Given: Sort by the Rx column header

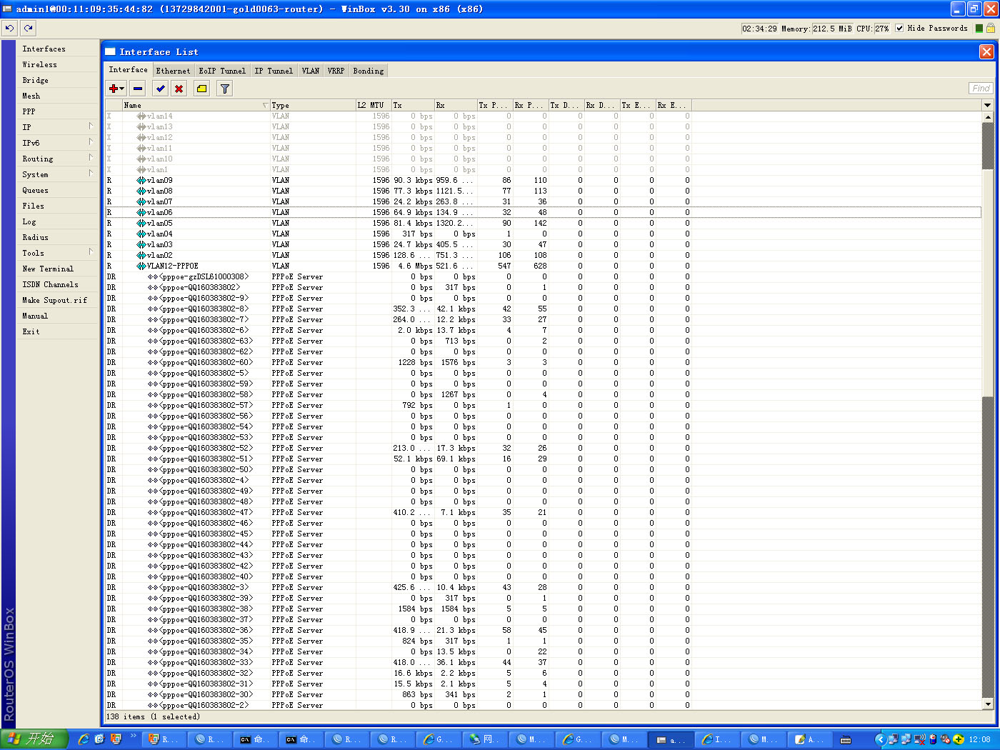Looking at the screenshot, I should [x=455, y=105].
